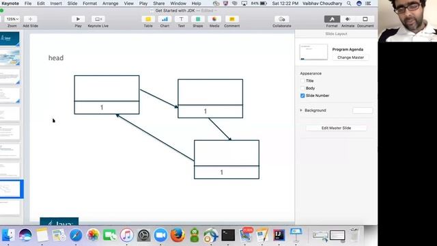Select the head text on the slide
This screenshot has width=437, height=246.
tap(56, 57)
